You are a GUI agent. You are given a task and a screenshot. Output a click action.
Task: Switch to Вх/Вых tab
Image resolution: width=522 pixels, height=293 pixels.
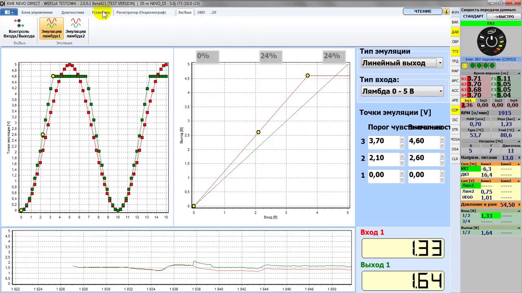185,12
